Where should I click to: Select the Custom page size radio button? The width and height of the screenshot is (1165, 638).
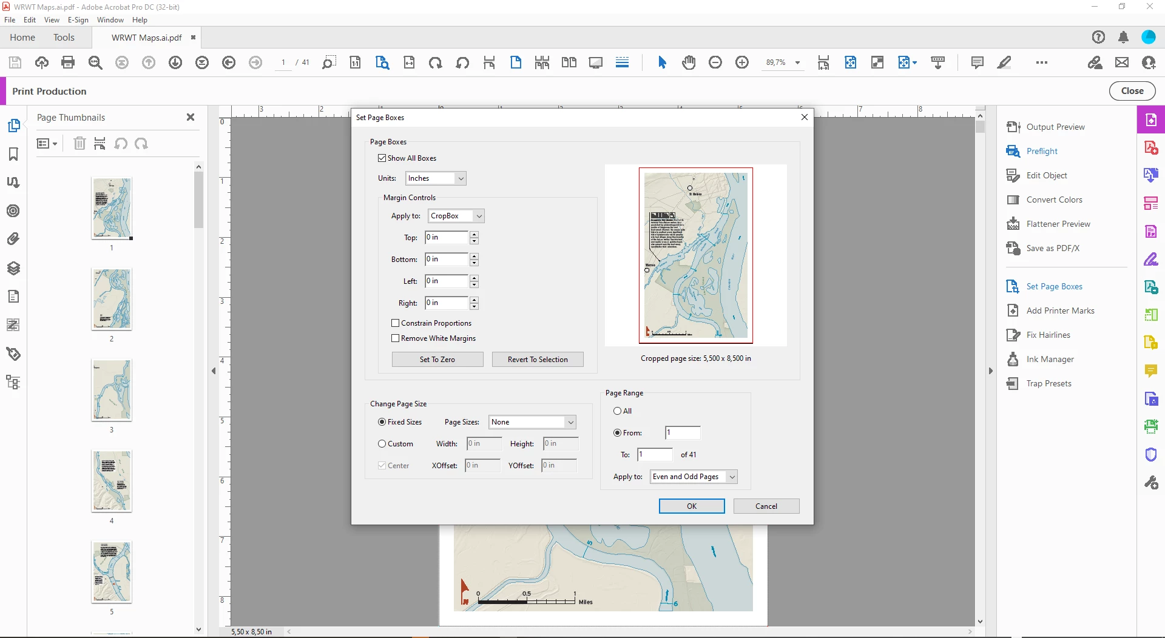382,444
